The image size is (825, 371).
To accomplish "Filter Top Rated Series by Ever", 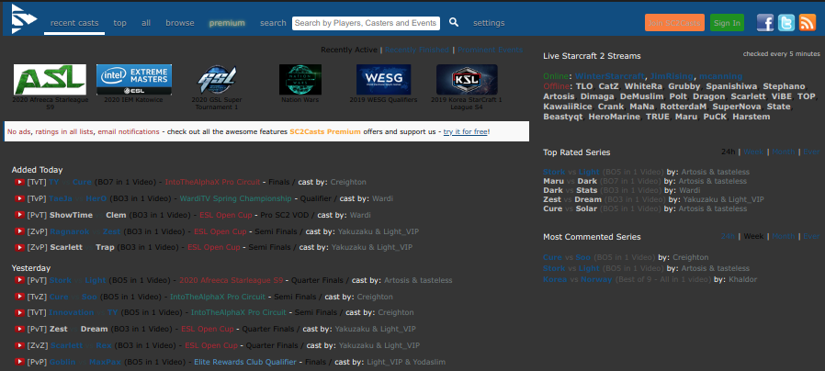I will tap(811, 152).
